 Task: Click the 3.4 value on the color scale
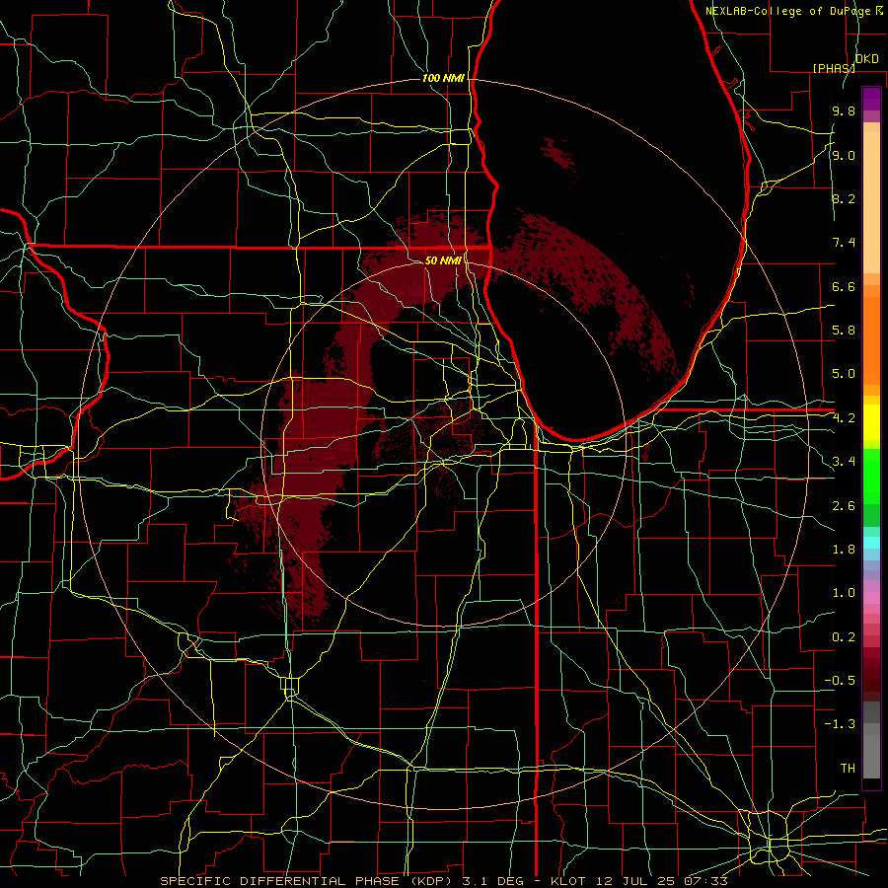coord(844,462)
